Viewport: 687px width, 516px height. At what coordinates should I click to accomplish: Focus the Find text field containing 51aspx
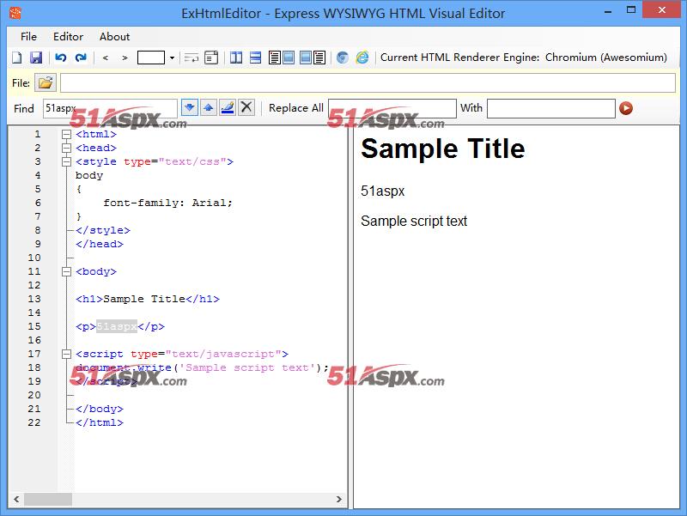click(x=110, y=108)
